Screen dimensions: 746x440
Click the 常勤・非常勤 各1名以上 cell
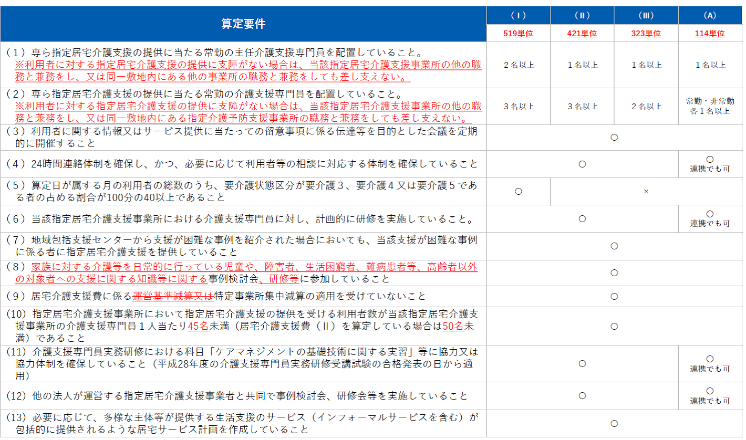click(x=710, y=106)
